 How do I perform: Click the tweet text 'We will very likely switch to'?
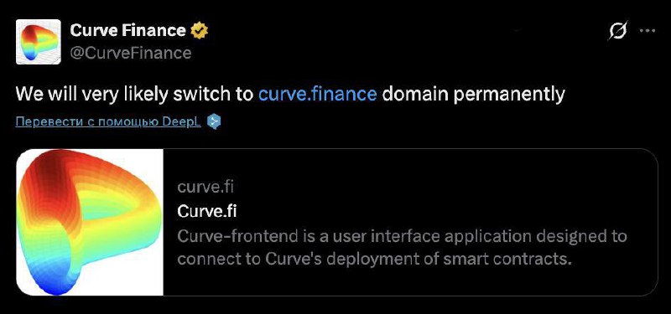[x=134, y=95]
